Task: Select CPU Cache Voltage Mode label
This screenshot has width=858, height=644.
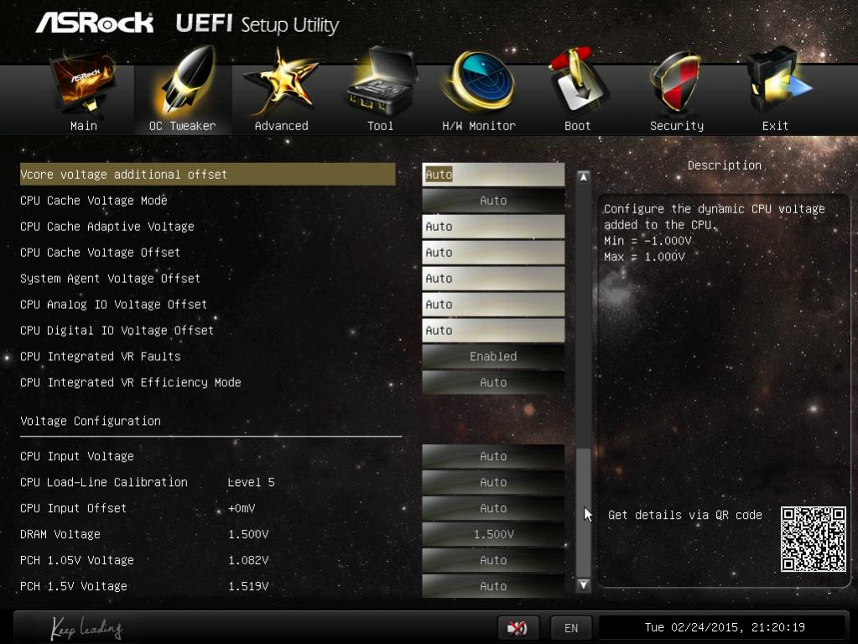Action: click(x=94, y=201)
